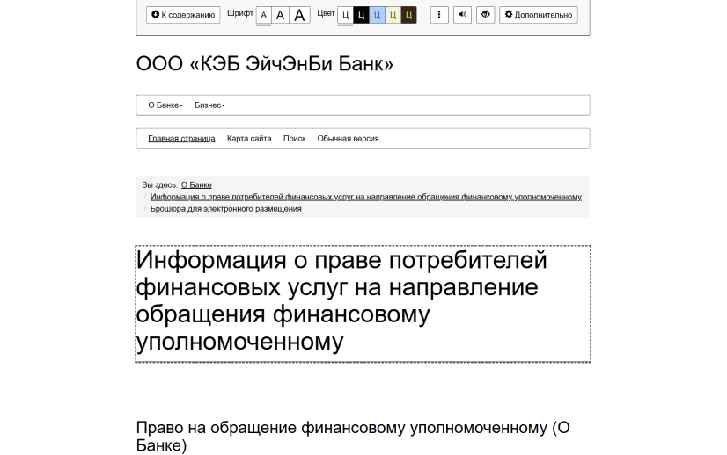Click breadcrumb text «Брошюра для электронного размещения»
727x455 pixels.
tap(226, 209)
